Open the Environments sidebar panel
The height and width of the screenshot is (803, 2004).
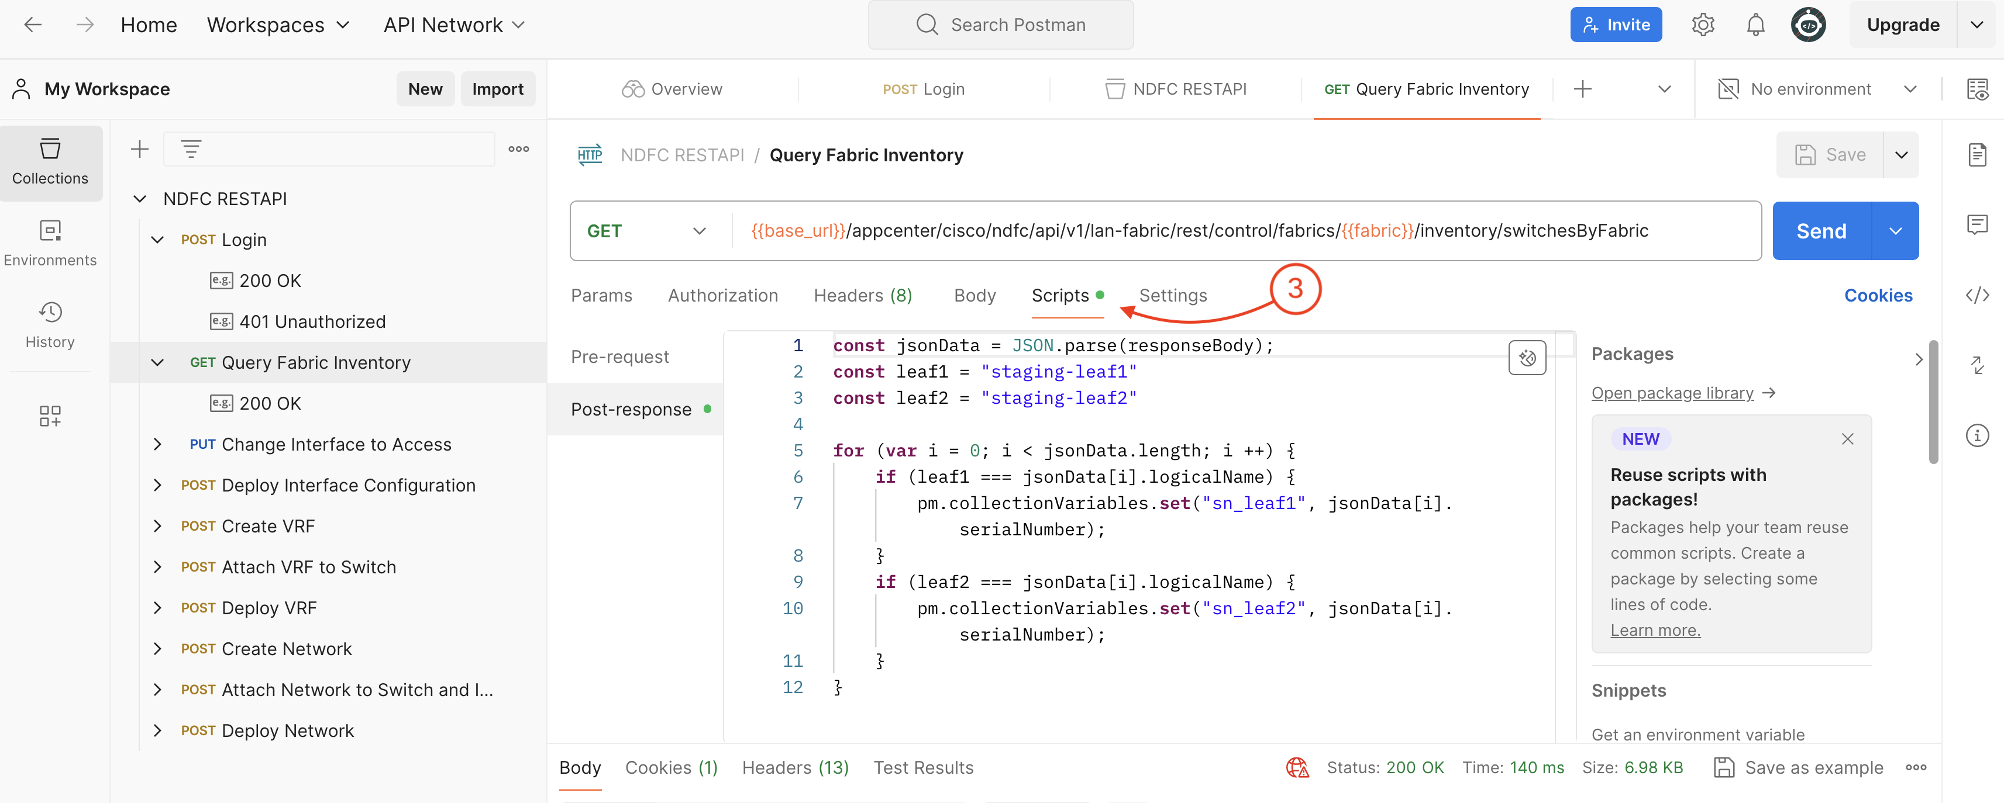(50, 244)
